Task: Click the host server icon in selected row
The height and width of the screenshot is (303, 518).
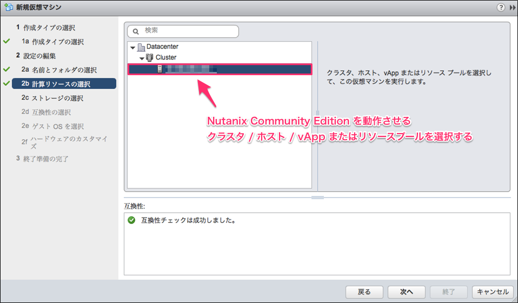Action: point(160,69)
